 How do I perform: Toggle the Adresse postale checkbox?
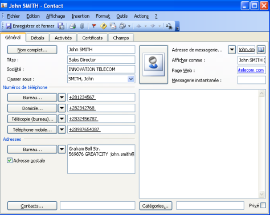coord(10,160)
